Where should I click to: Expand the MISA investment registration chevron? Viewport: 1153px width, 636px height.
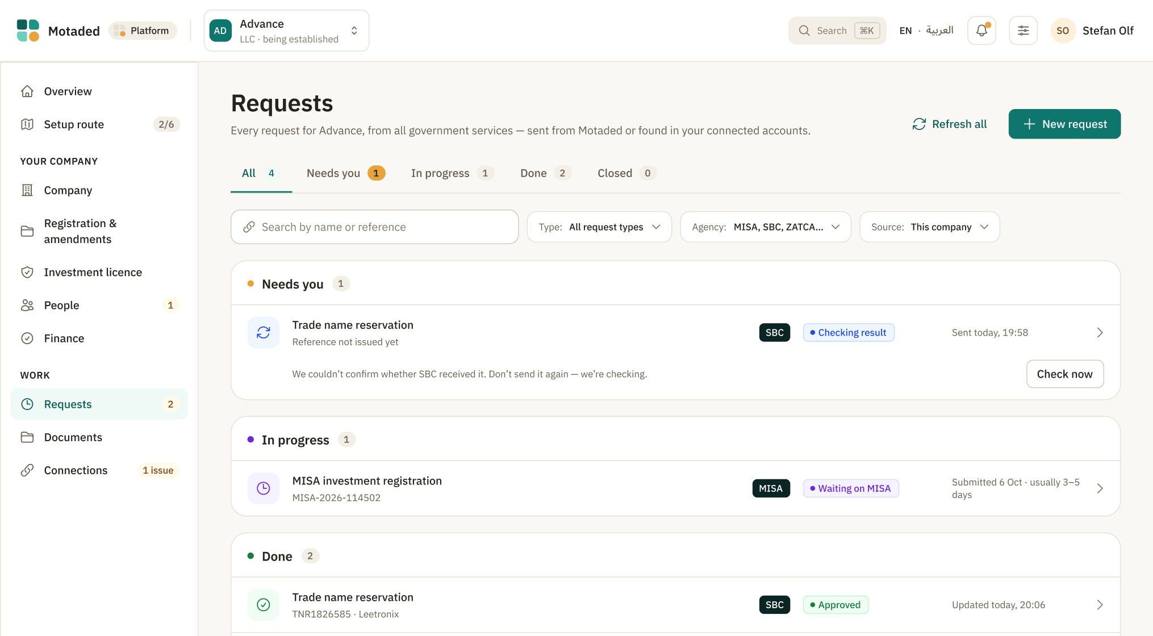(1100, 488)
